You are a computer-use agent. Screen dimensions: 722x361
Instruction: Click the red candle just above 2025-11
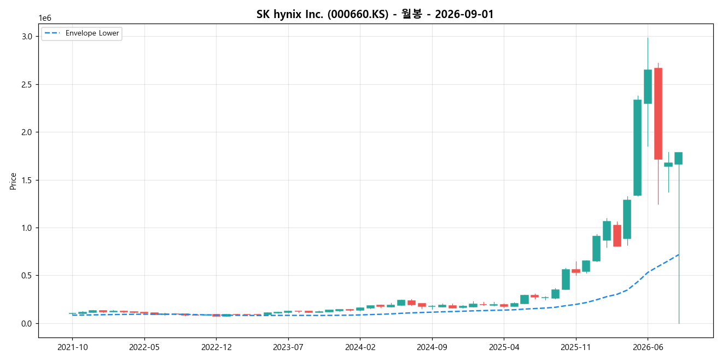[x=576, y=271]
